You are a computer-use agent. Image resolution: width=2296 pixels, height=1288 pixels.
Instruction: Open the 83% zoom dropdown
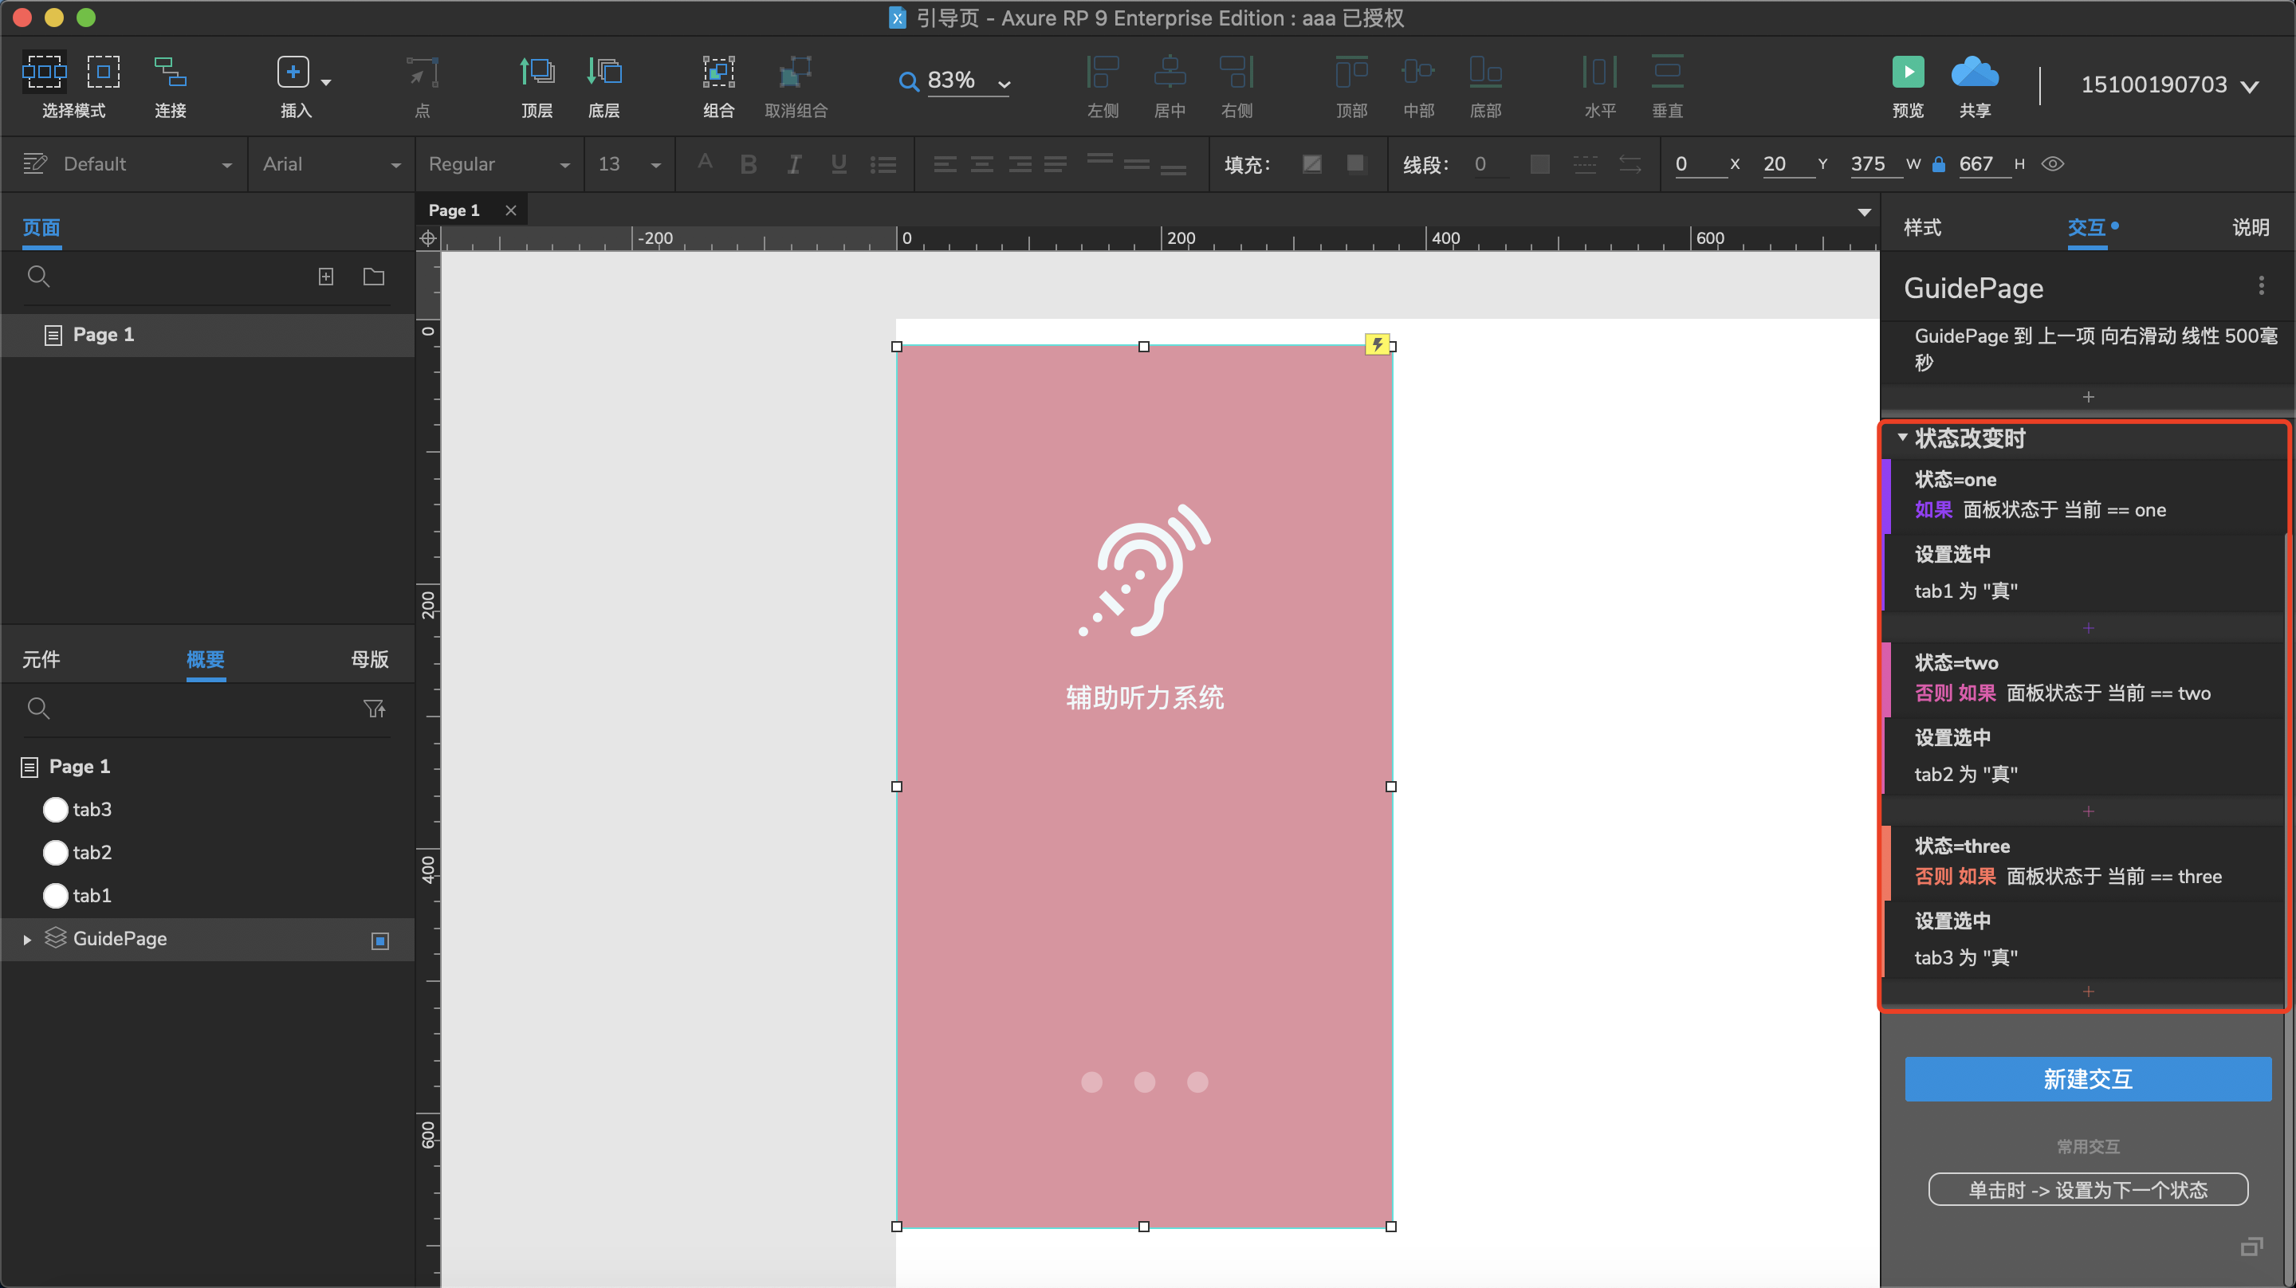[1004, 84]
